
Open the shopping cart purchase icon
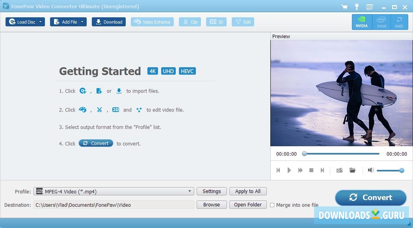344,7
